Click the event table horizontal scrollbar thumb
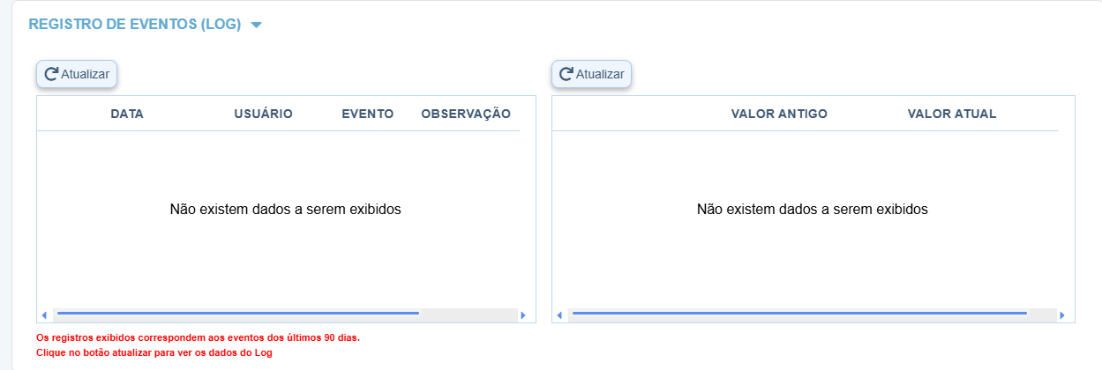Image resolution: width=1102 pixels, height=370 pixels. point(236,314)
